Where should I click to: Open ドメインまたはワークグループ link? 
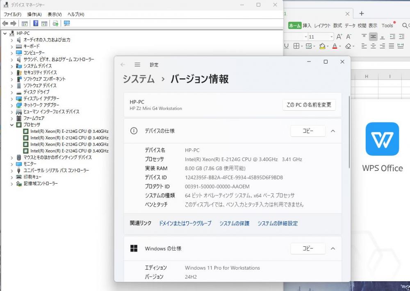[x=185, y=223]
